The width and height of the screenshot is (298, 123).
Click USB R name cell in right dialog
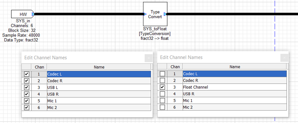tap(234, 94)
